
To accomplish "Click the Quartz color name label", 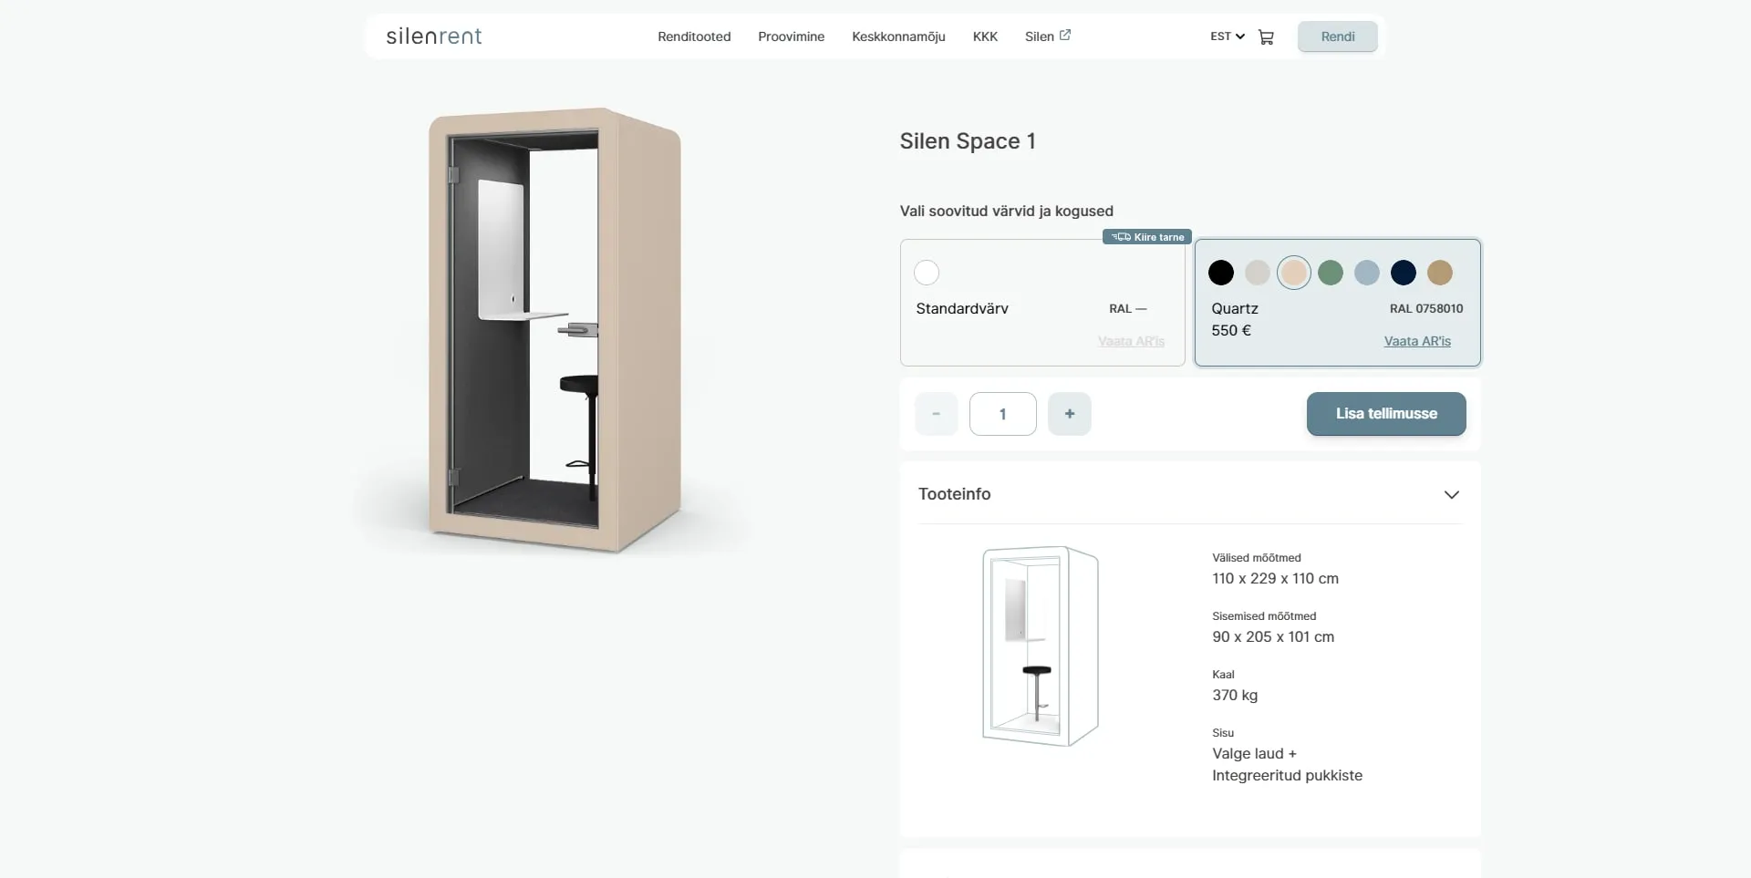I will click(x=1235, y=309).
